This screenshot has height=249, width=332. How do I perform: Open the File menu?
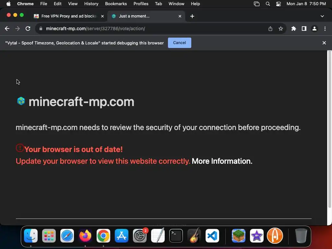[x=44, y=4]
